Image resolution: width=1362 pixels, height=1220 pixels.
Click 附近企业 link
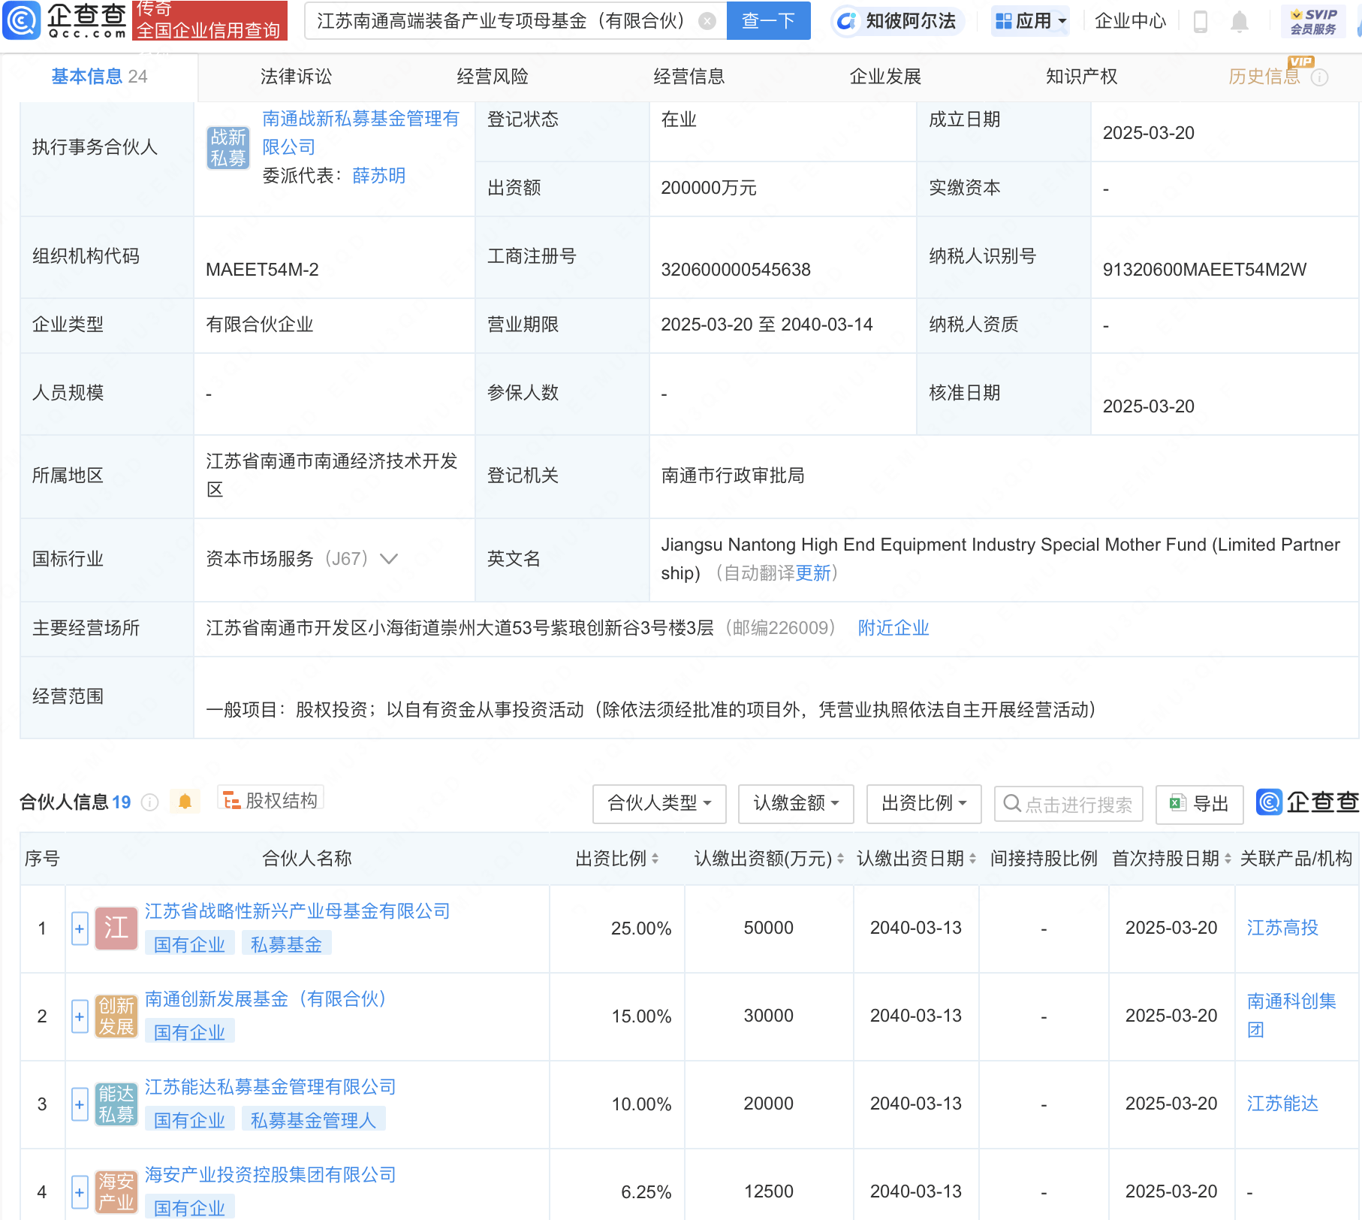point(893,628)
